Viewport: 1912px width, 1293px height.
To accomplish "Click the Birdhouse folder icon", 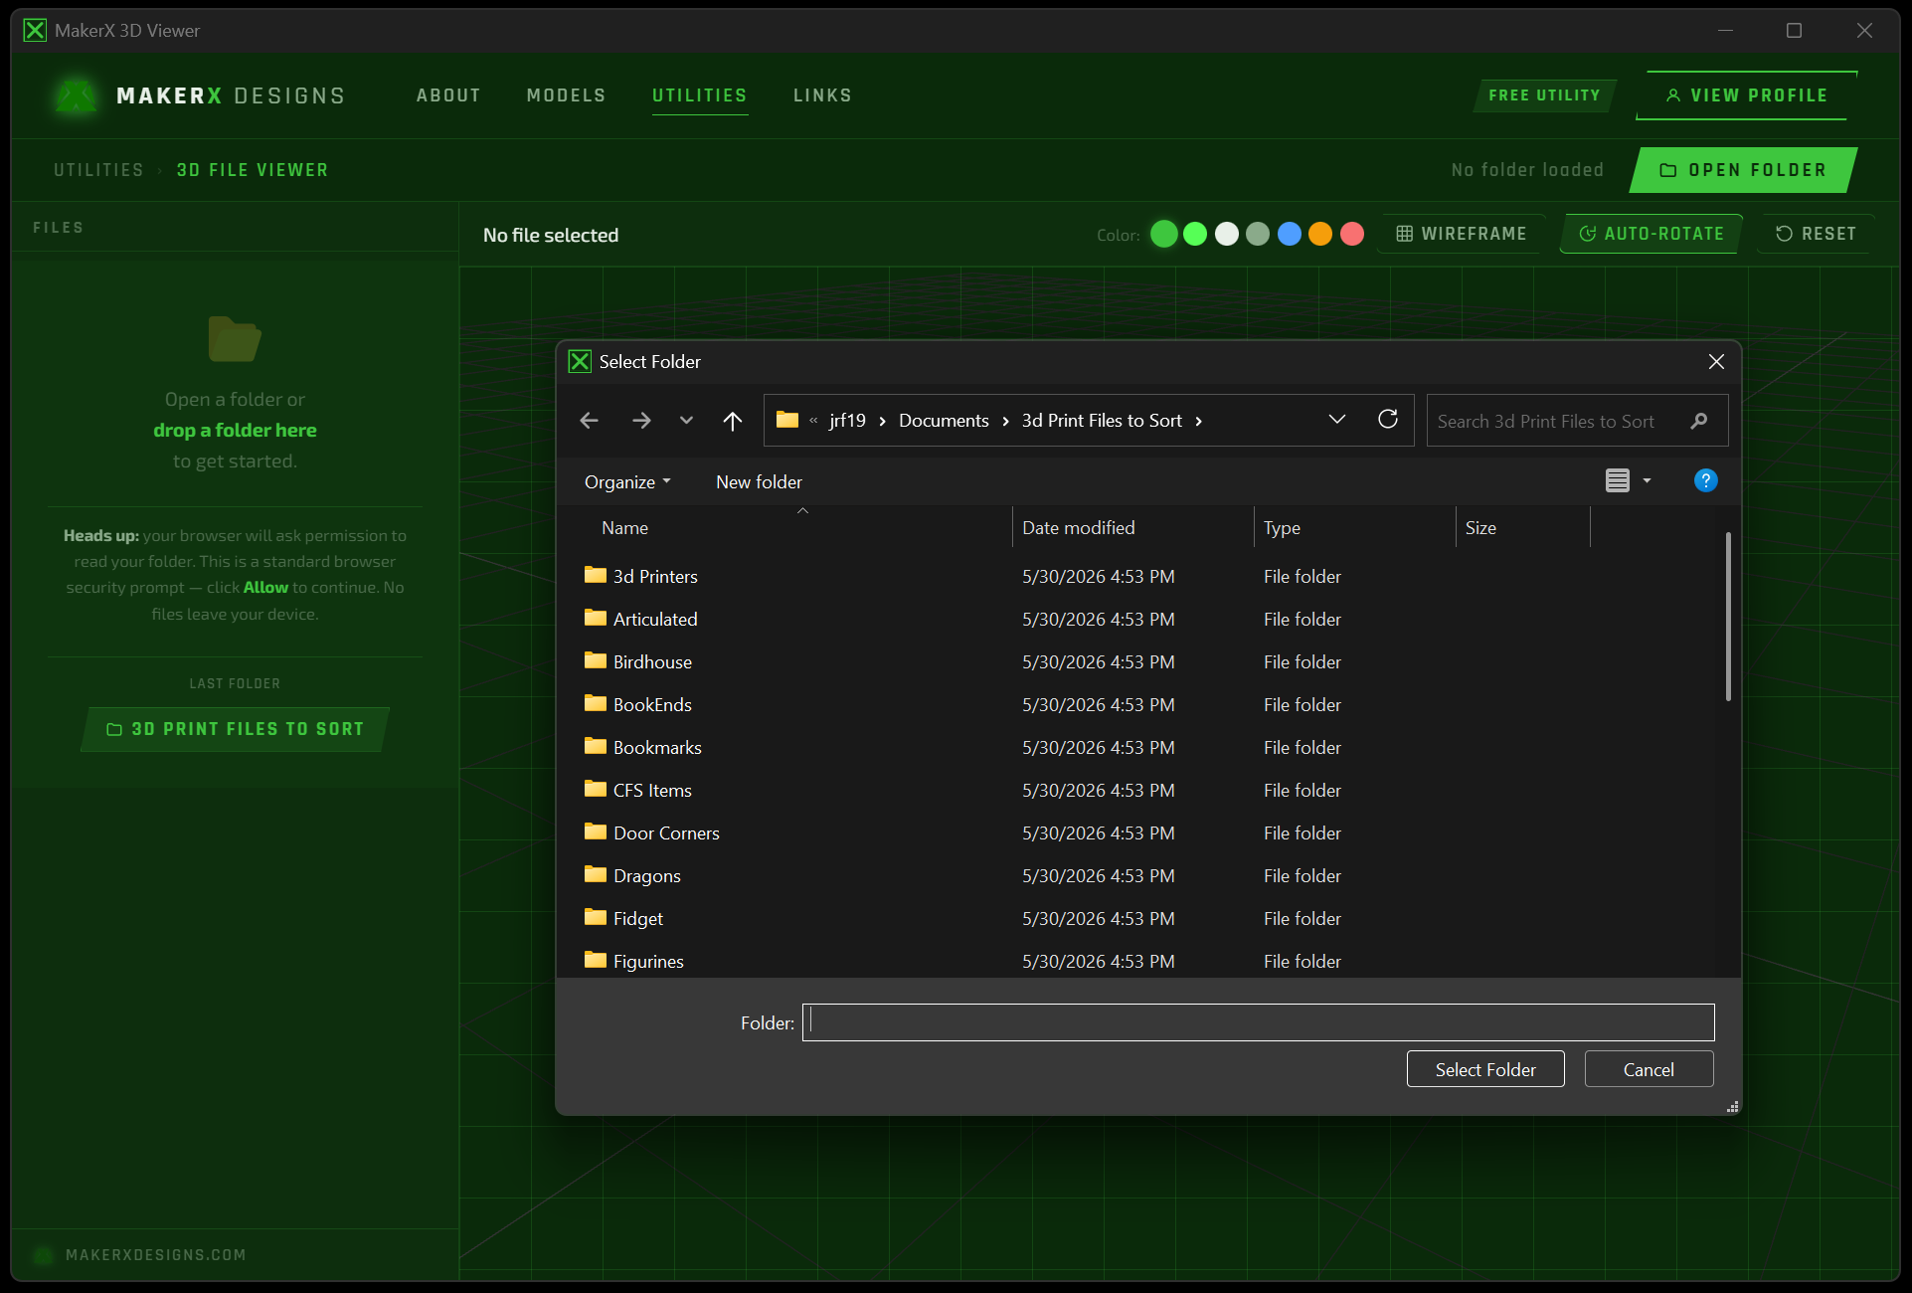I will tap(596, 660).
